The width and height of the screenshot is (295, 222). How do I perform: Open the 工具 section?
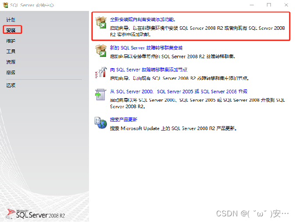click(x=11, y=51)
